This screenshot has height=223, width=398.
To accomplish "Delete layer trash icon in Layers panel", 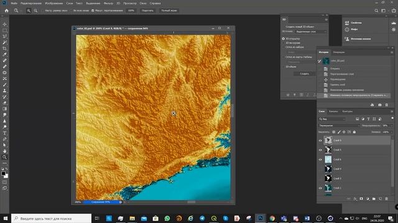I will [386, 199].
